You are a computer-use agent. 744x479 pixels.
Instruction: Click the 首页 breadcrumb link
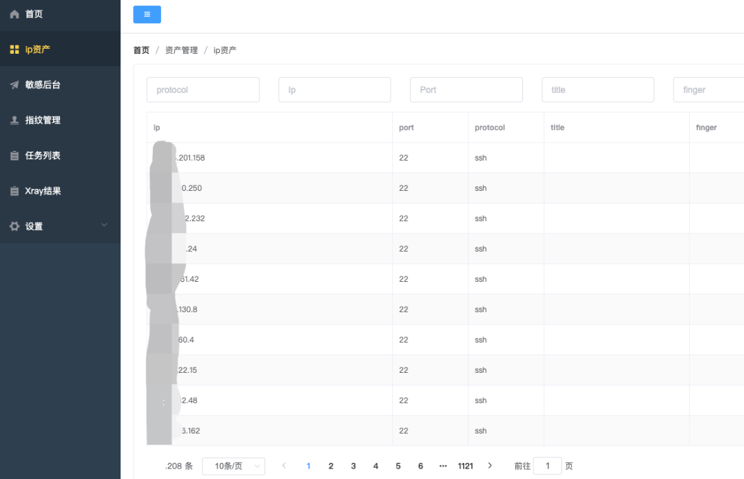141,50
